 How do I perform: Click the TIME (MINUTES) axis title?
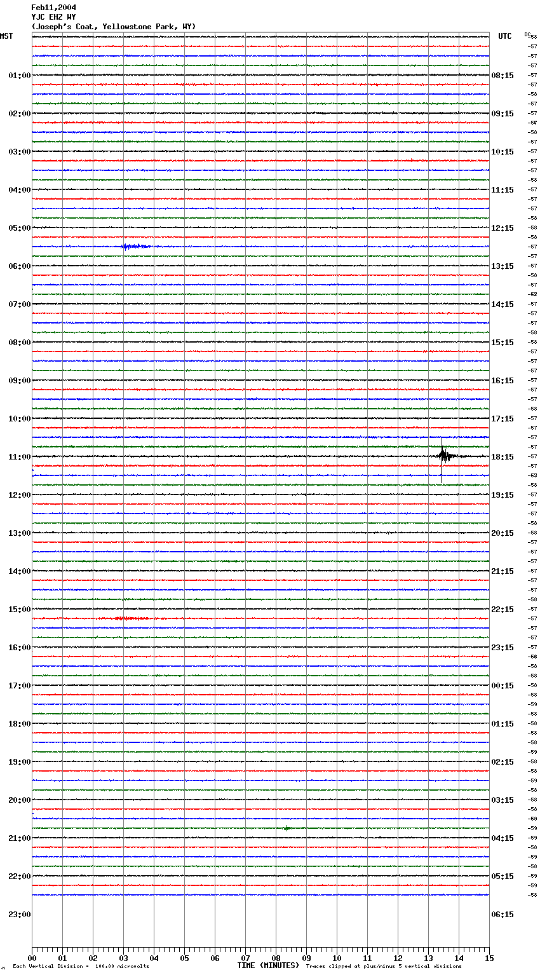[x=268, y=965]
